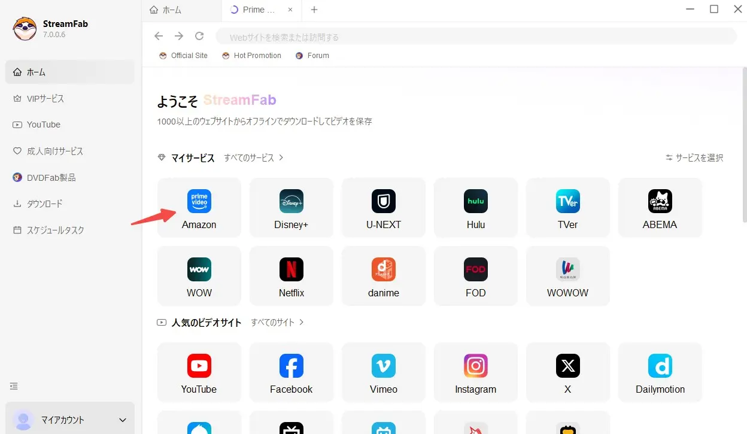Open the Amazon Prime Video service tile
The height and width of the screenshot is (434, 747).
(199, 208)
